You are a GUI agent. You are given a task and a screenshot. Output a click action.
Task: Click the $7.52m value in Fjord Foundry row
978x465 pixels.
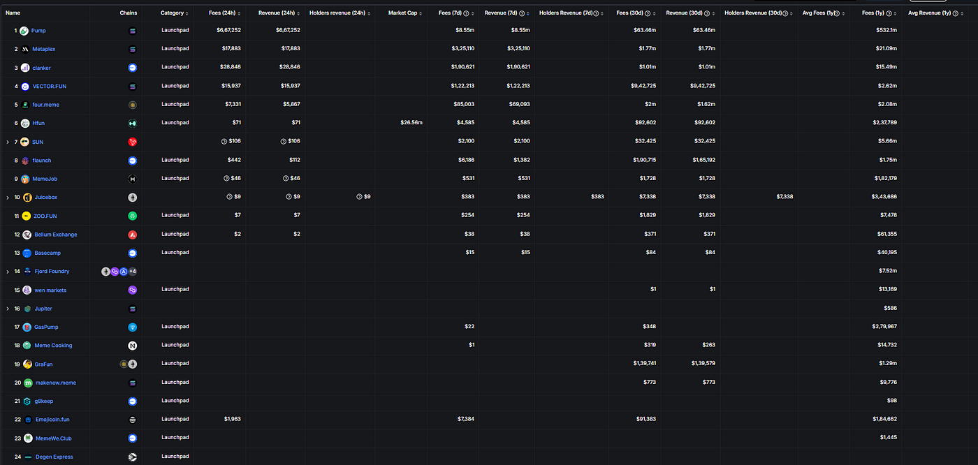(x=888, y=272)
